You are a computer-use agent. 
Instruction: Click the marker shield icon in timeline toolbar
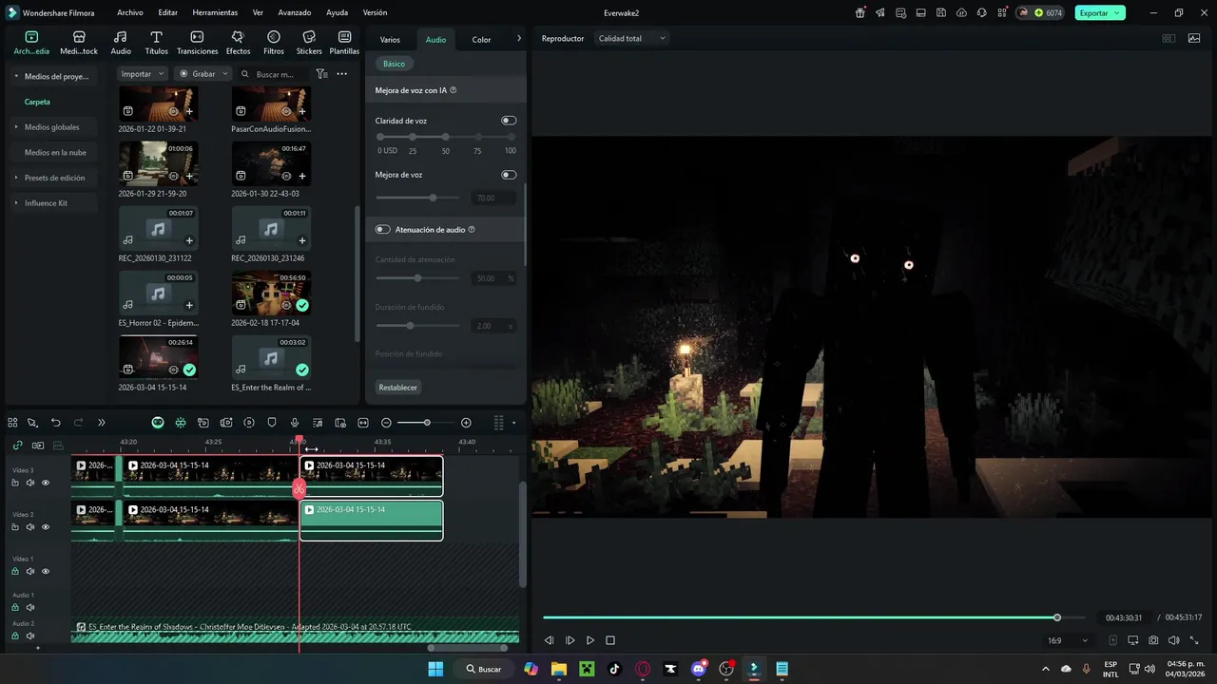[x=272, y=423]
